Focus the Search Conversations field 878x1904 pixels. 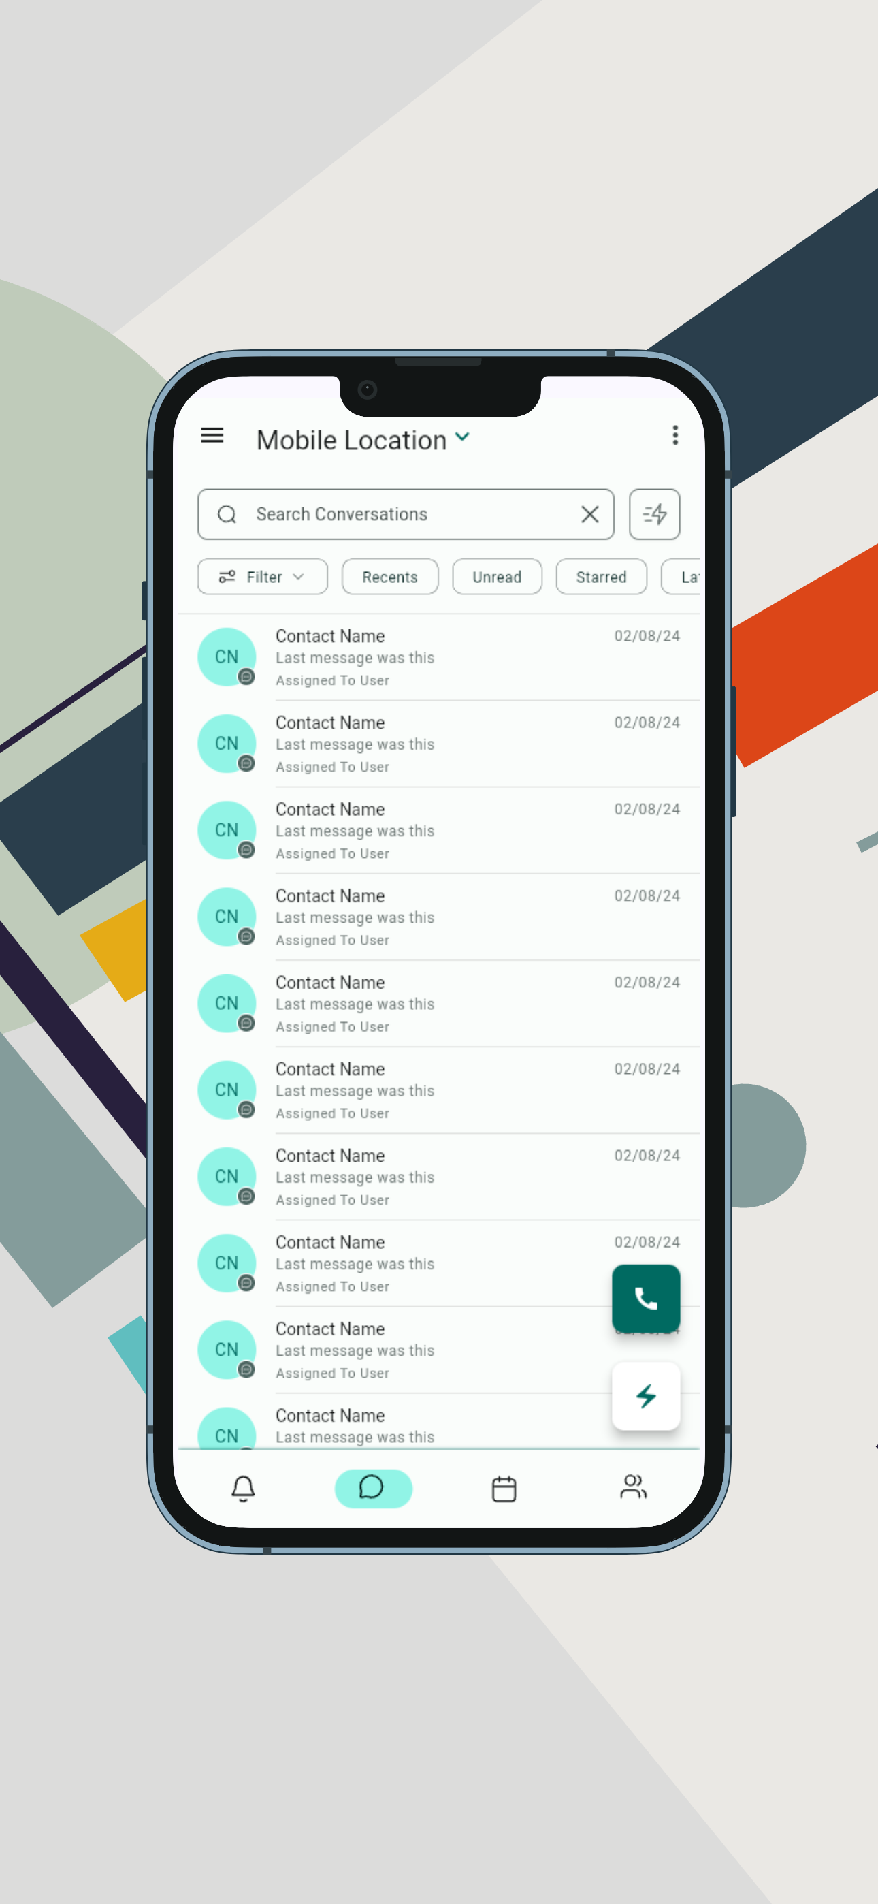[x=406, y=514]
